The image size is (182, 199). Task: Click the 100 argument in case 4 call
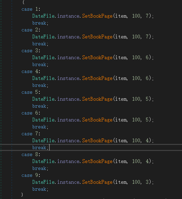pos(136,78)
